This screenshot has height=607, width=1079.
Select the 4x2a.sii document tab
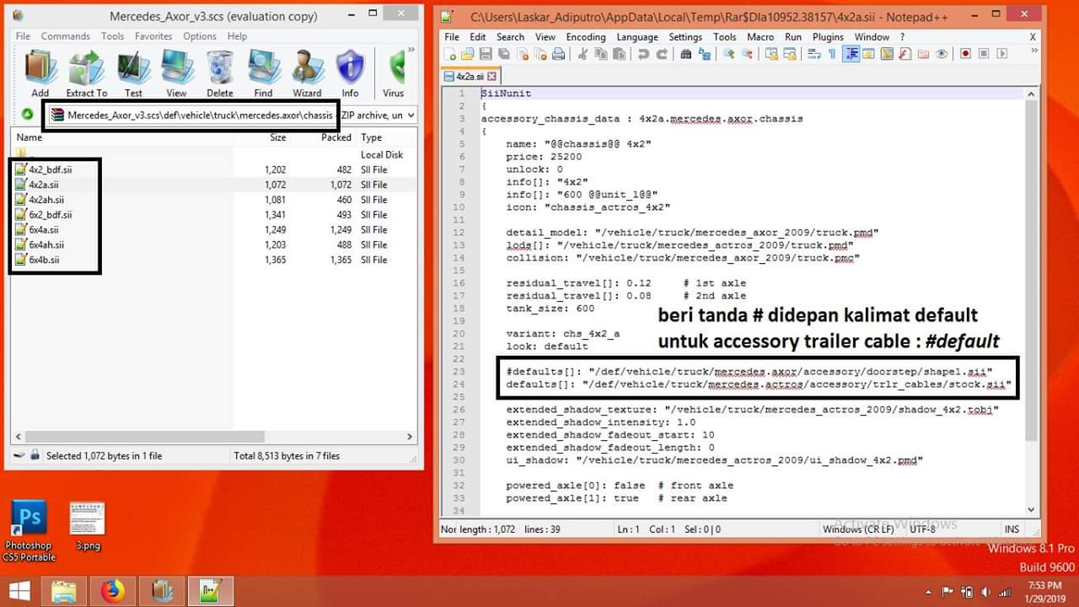pos(470,77)
